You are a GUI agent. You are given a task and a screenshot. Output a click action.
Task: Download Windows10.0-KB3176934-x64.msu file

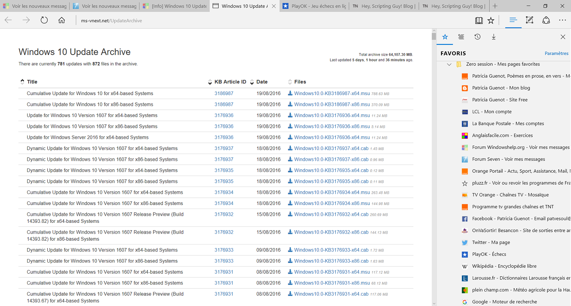click(x=332, y=192)
